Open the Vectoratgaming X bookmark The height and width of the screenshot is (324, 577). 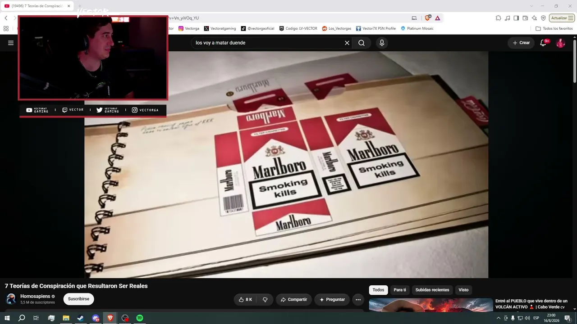(220, 28)
